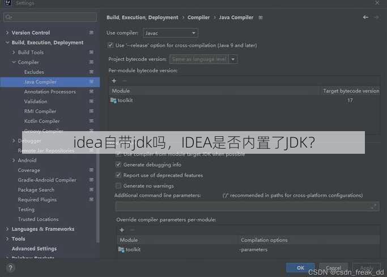The height and width of the screenshot is (277, 387).
Task: Click the -parameters compilation option cell
Action: (x=253, y=250)
